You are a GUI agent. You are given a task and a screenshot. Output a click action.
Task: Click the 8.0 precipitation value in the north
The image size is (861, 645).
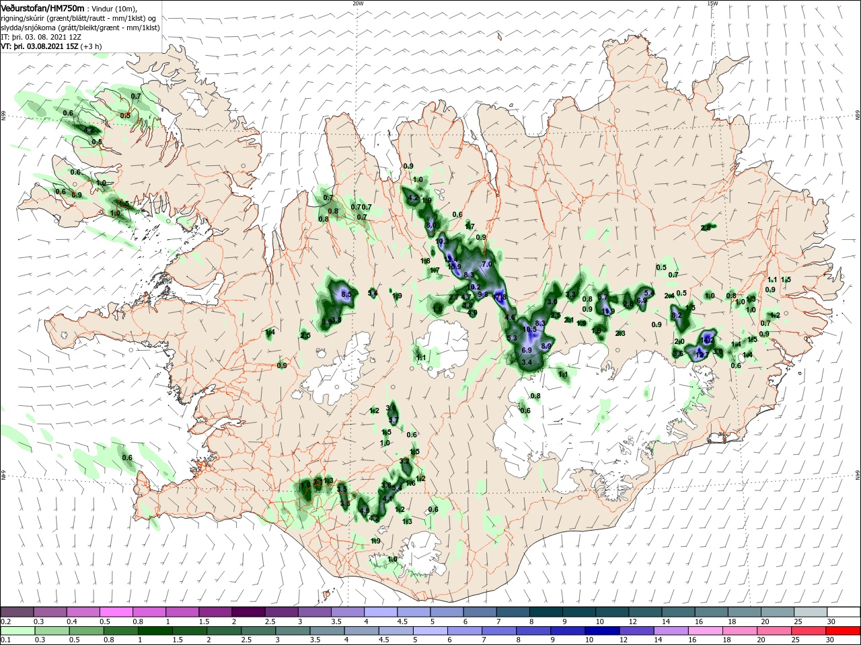point(431,225)
